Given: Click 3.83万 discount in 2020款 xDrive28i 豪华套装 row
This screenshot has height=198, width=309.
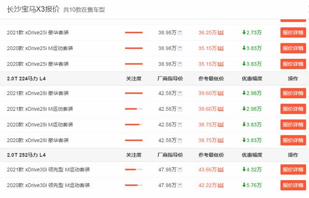Looking at the screenshot, I should coord(252,140).
